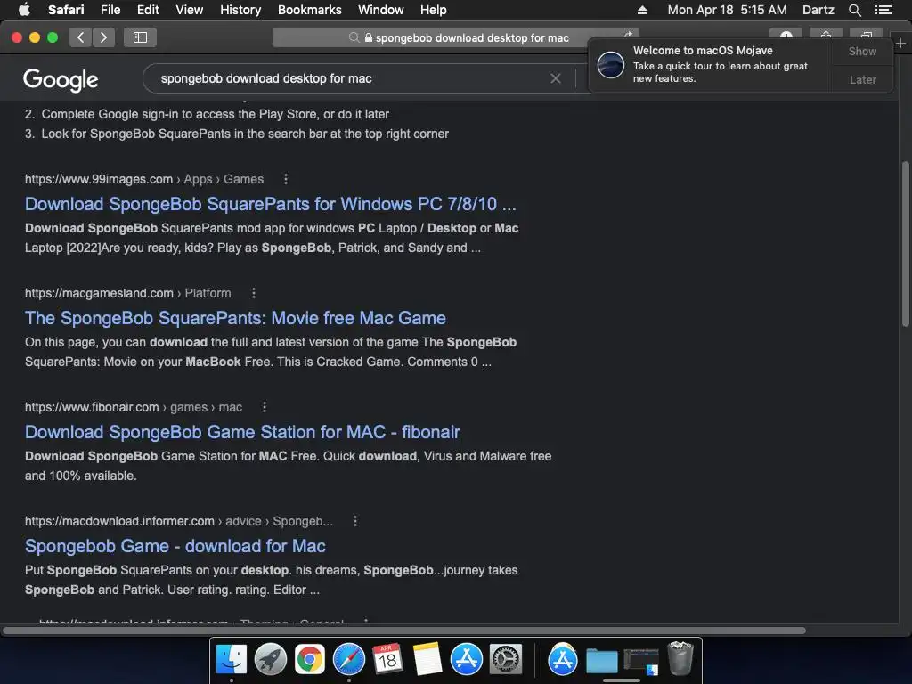The image size is (912, 684).
Task: Open the new tab plus button
Action: [x=900, y=43]
